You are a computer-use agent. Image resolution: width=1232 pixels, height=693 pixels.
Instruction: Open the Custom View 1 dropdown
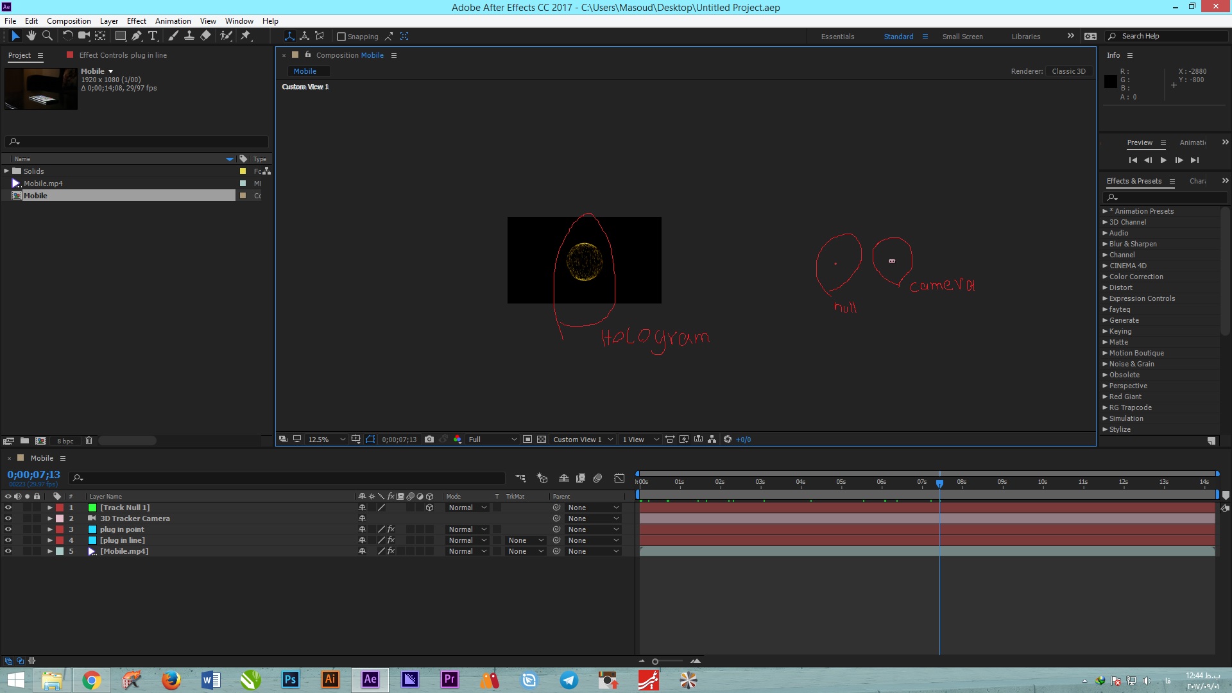pos(583,440)
